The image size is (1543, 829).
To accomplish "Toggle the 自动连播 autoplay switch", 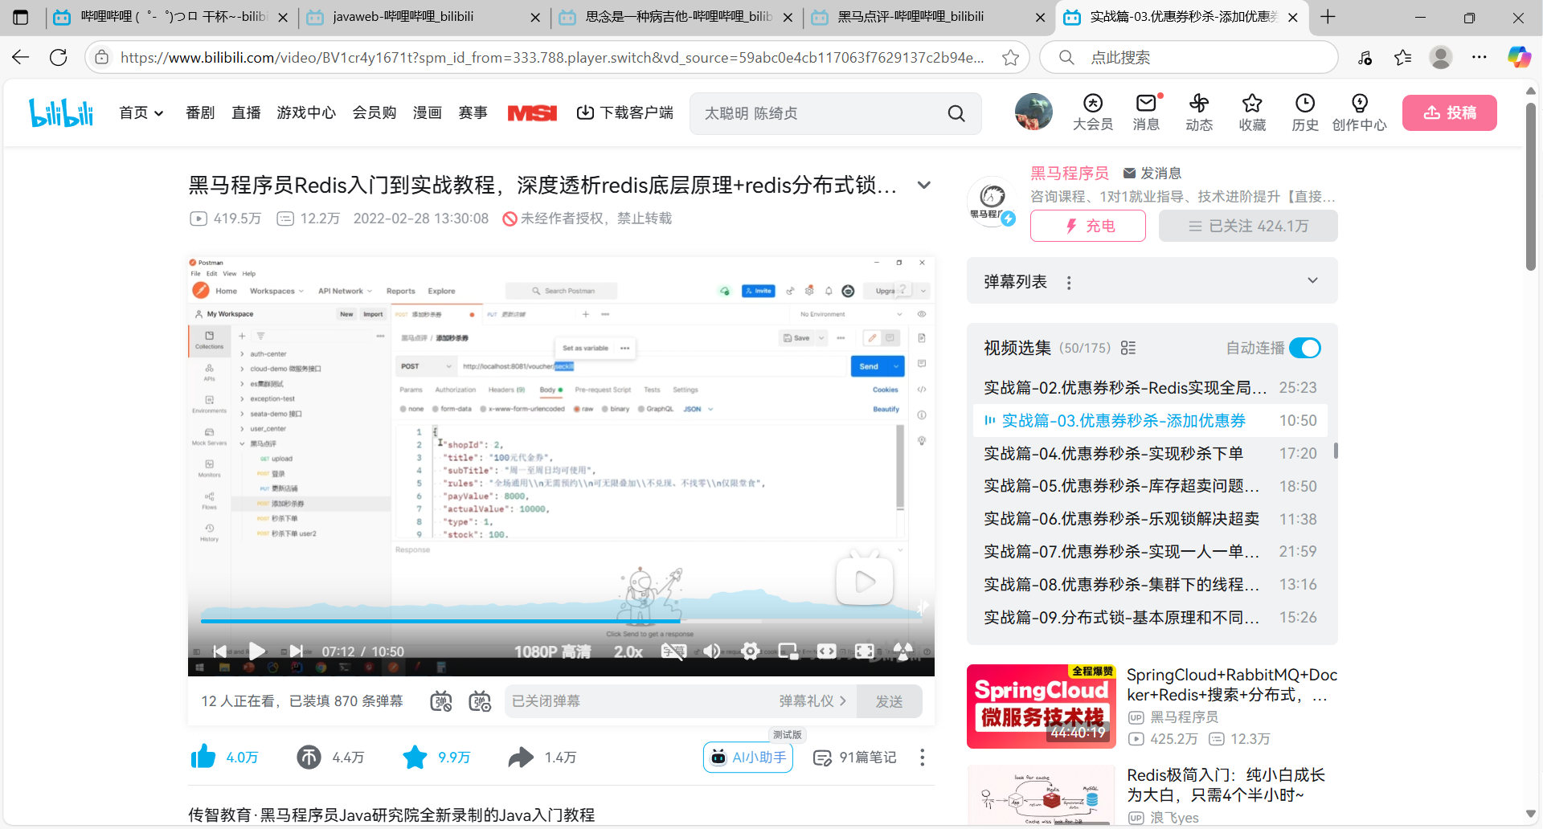I will click(1305, 348).
